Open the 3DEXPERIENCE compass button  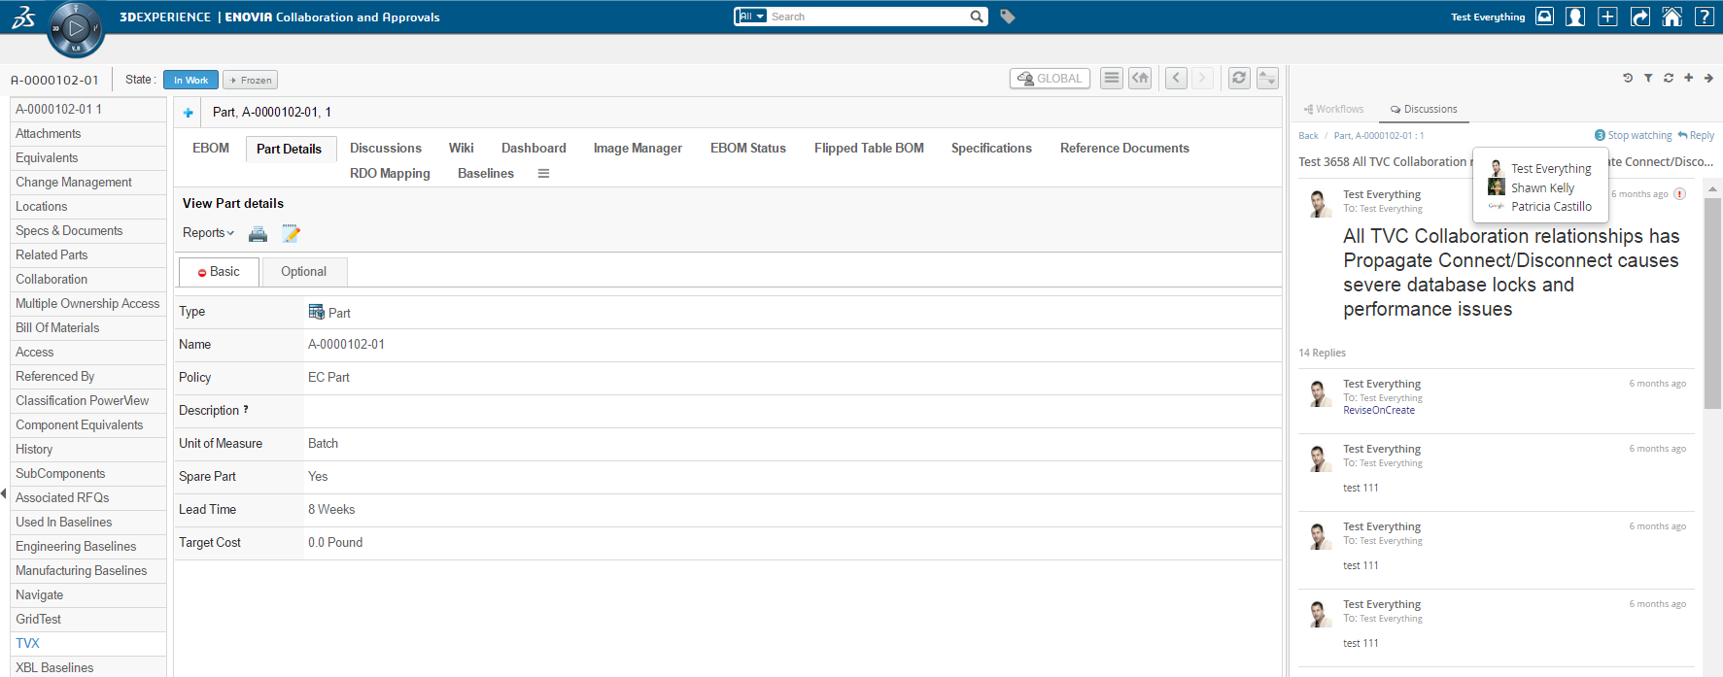[x=76, y=29]
